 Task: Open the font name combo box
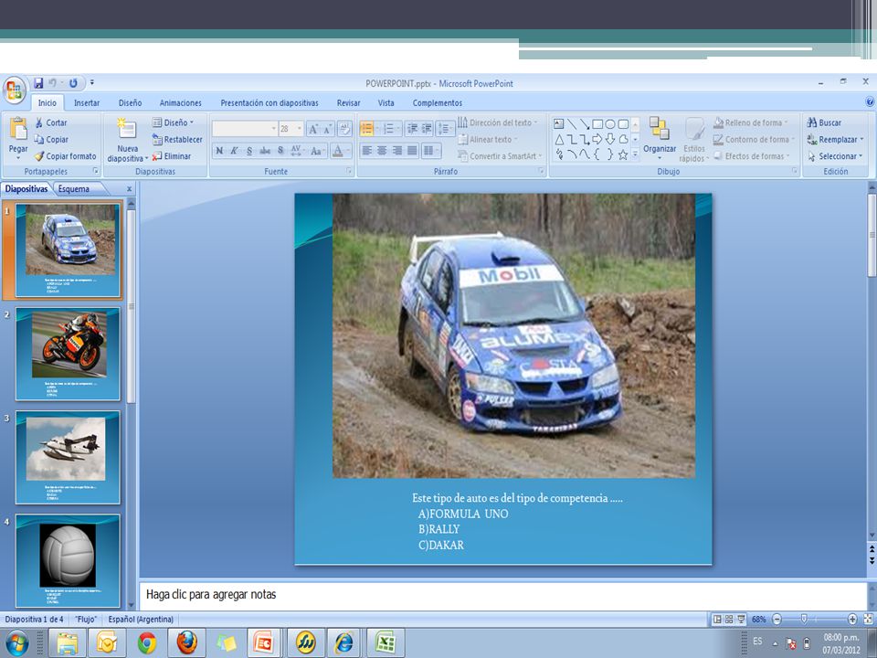tap(245, 129)
